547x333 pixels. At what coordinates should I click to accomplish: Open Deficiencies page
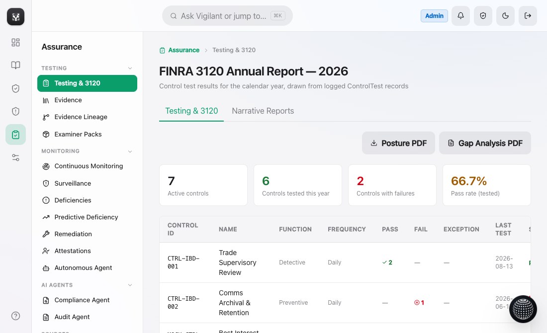click(x=87, y=200)
